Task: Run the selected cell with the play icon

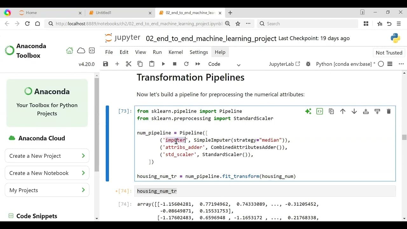Action: (x=163, y=64)
